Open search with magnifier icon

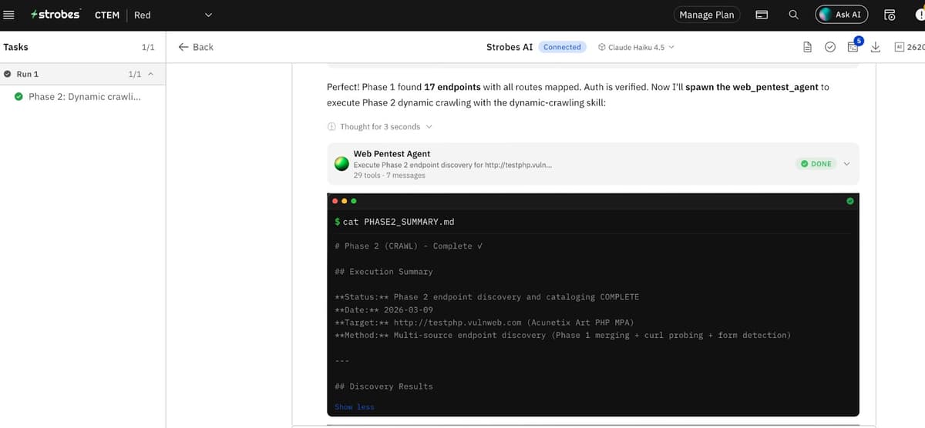click(793, 15)
